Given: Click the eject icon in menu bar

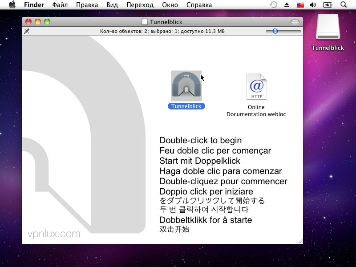Looking at the screenshot, I should (287, 5).
